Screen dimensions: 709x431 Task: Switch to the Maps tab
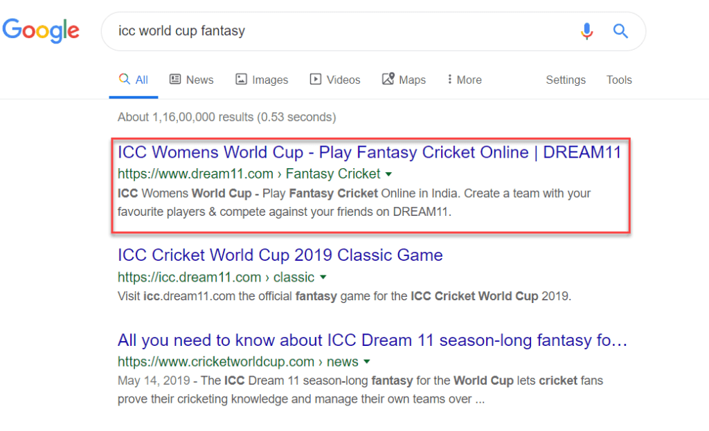coord(404,80)
